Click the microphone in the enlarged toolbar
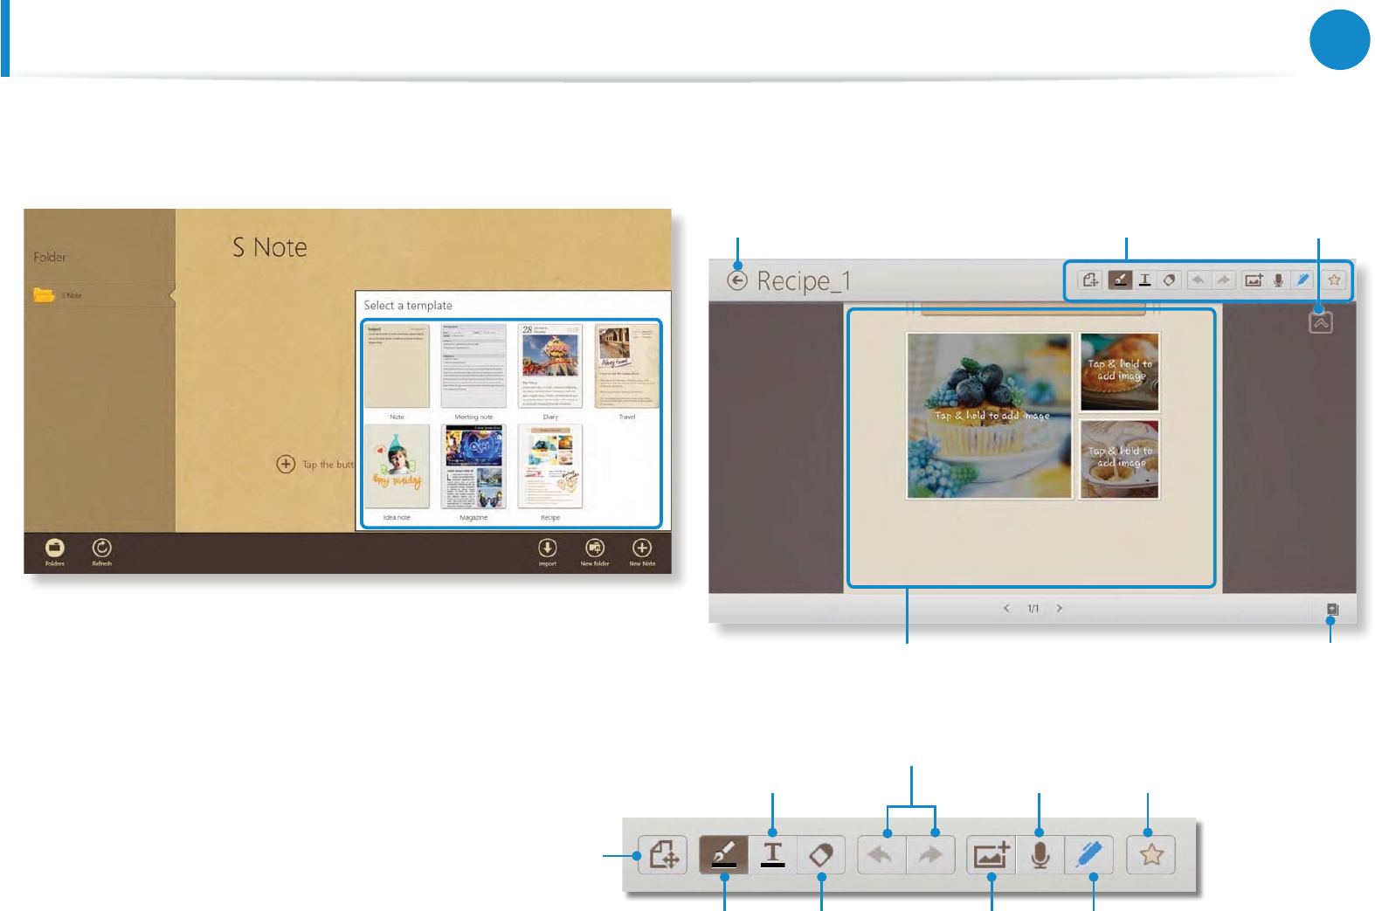 [x=1040, y=855]
